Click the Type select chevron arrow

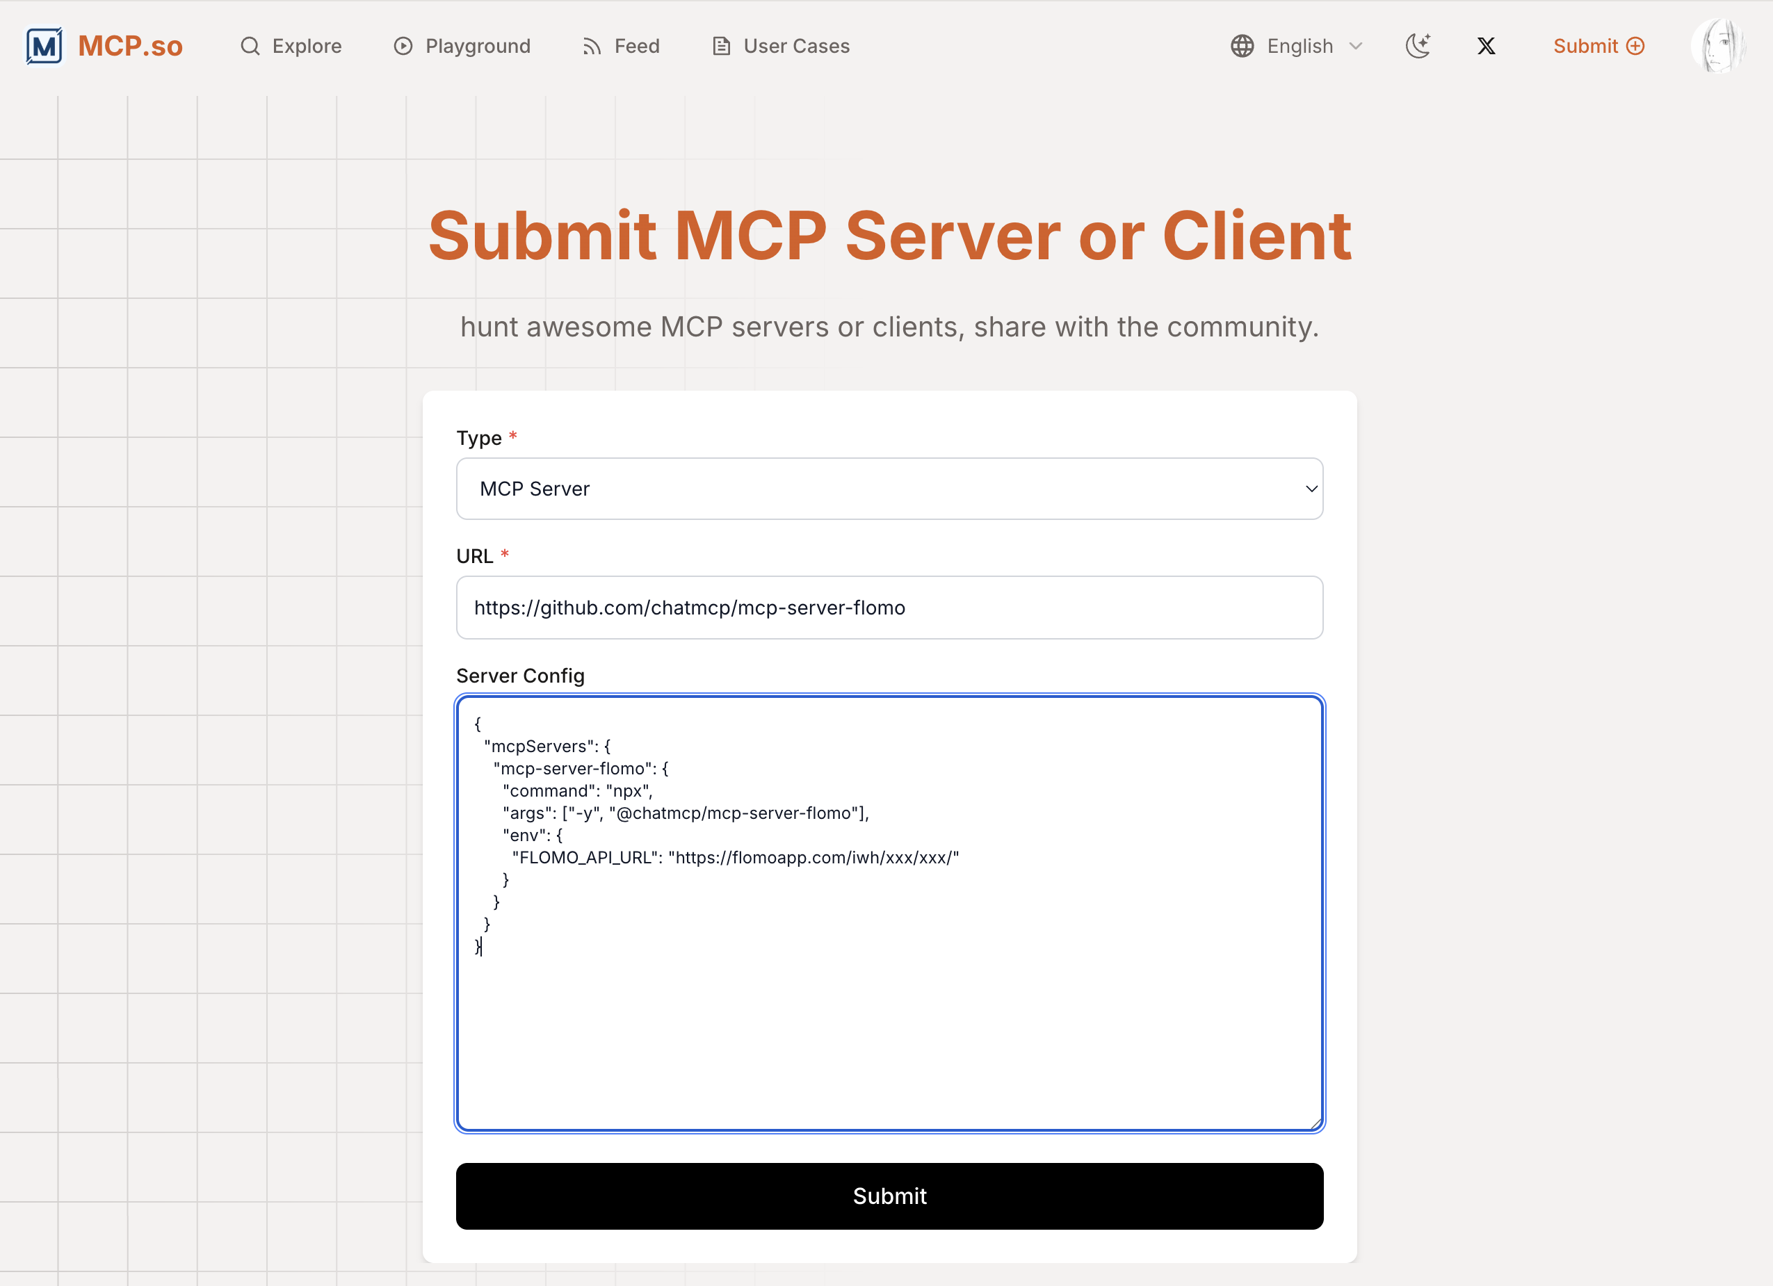coord(1311,489)
